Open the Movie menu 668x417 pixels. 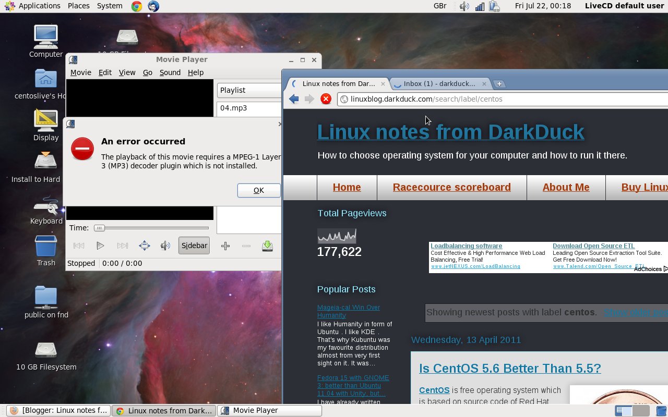(x=81, y=72)
